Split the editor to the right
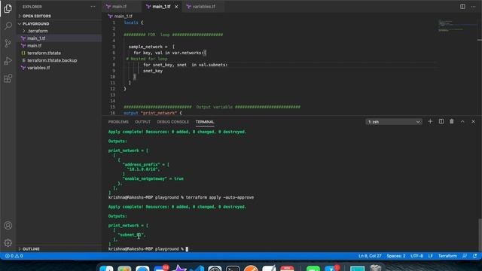This screenshot has height=271, width=482. coord(462,7)
